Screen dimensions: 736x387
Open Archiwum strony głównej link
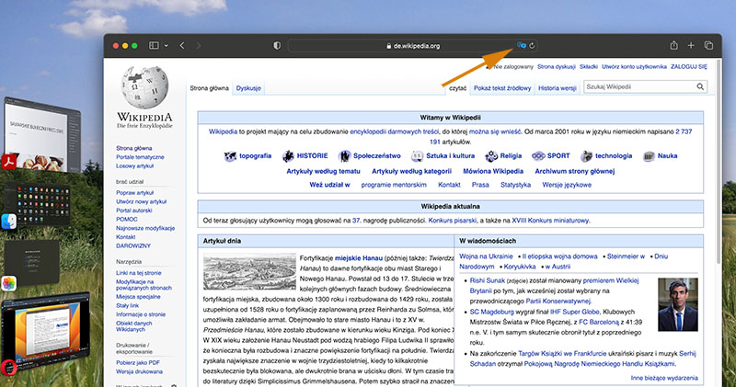[574, 171]
